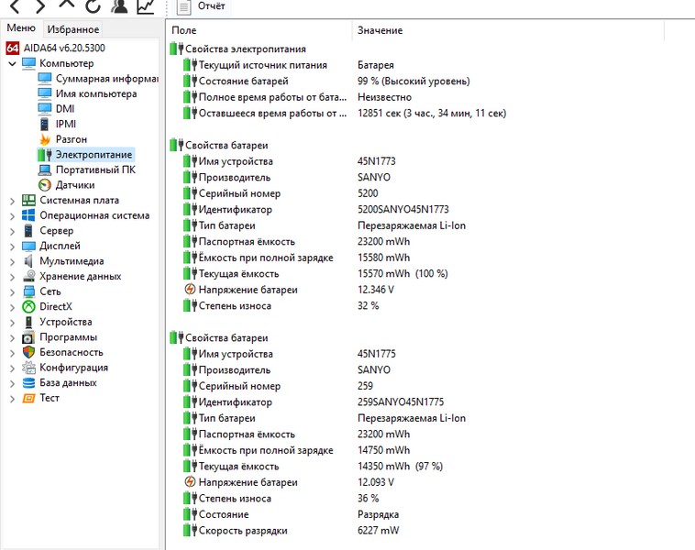Expand the Операционная система node
Viewport: 695px width, 550px height.
tap(12, 215)
